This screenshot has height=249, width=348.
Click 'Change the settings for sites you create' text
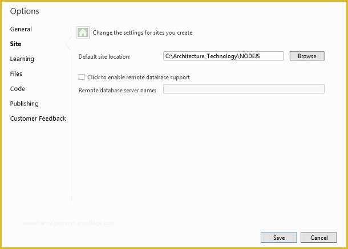click(143, 33)
